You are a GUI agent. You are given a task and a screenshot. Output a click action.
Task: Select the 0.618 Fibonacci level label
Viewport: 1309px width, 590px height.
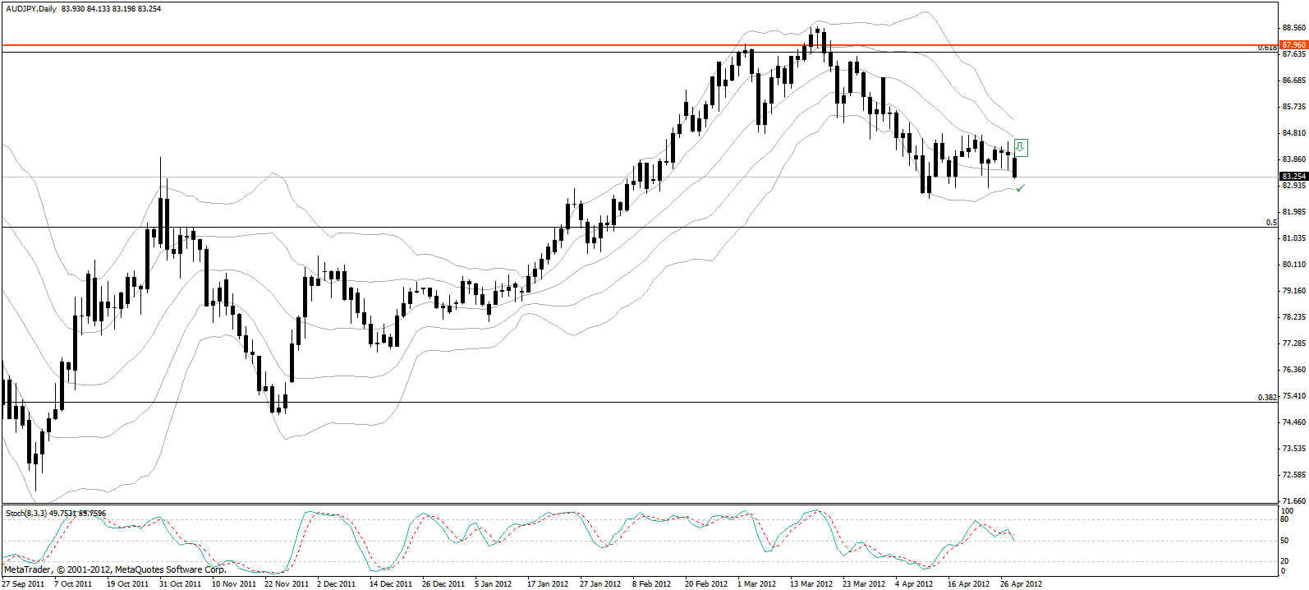(1267, 48)
